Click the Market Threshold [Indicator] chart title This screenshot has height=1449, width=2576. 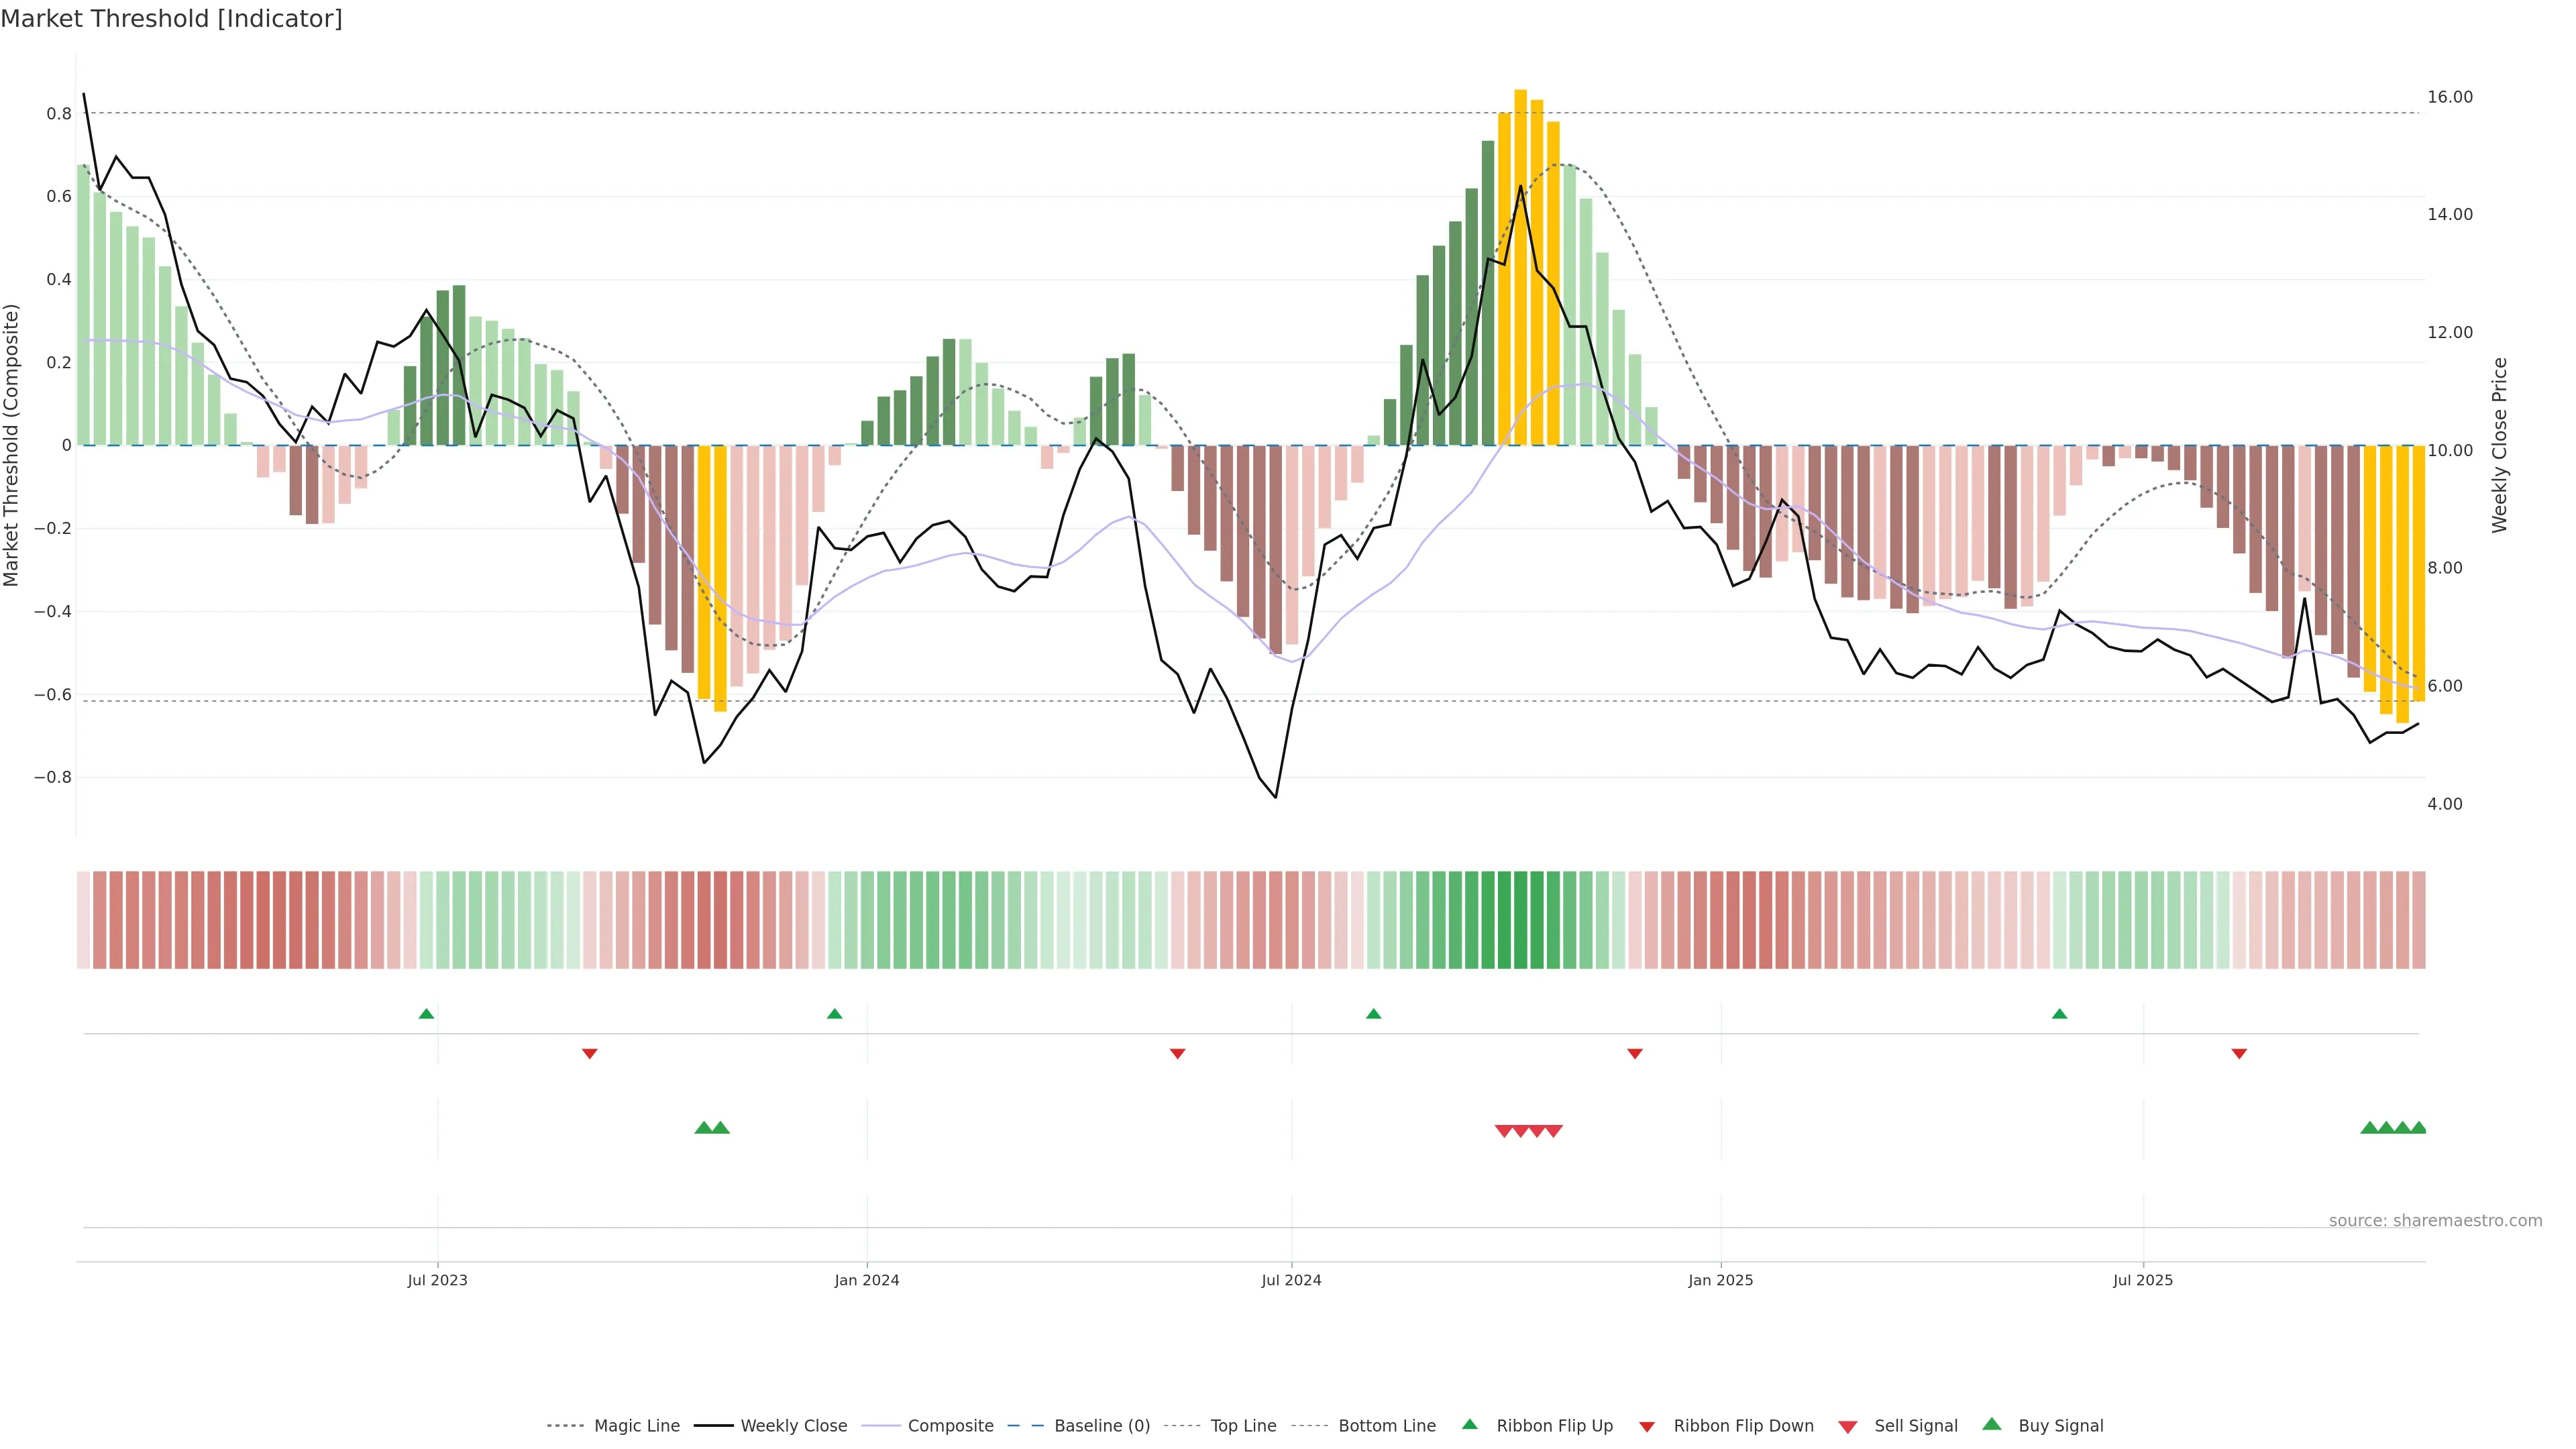[x=171, y=19]
